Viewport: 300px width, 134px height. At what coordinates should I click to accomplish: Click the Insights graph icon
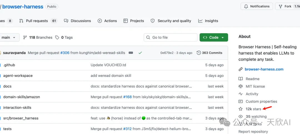pyautogui.click(x=200, y=21)
